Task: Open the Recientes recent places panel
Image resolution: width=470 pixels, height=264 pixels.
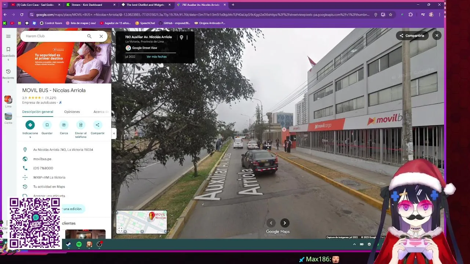Action: (x=8, y=76)
